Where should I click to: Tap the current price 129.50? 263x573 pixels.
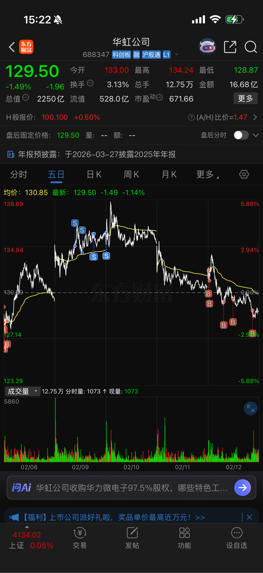32,71
